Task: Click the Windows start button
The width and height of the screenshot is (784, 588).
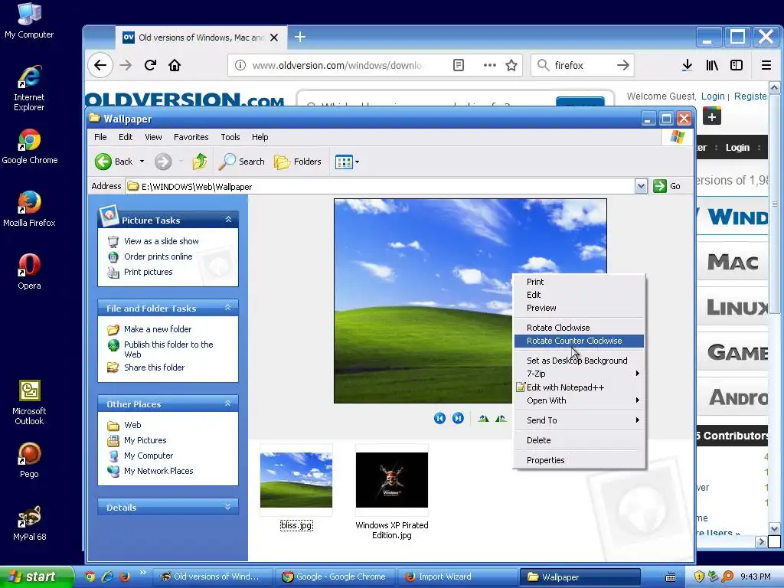Action: (37, 577)
